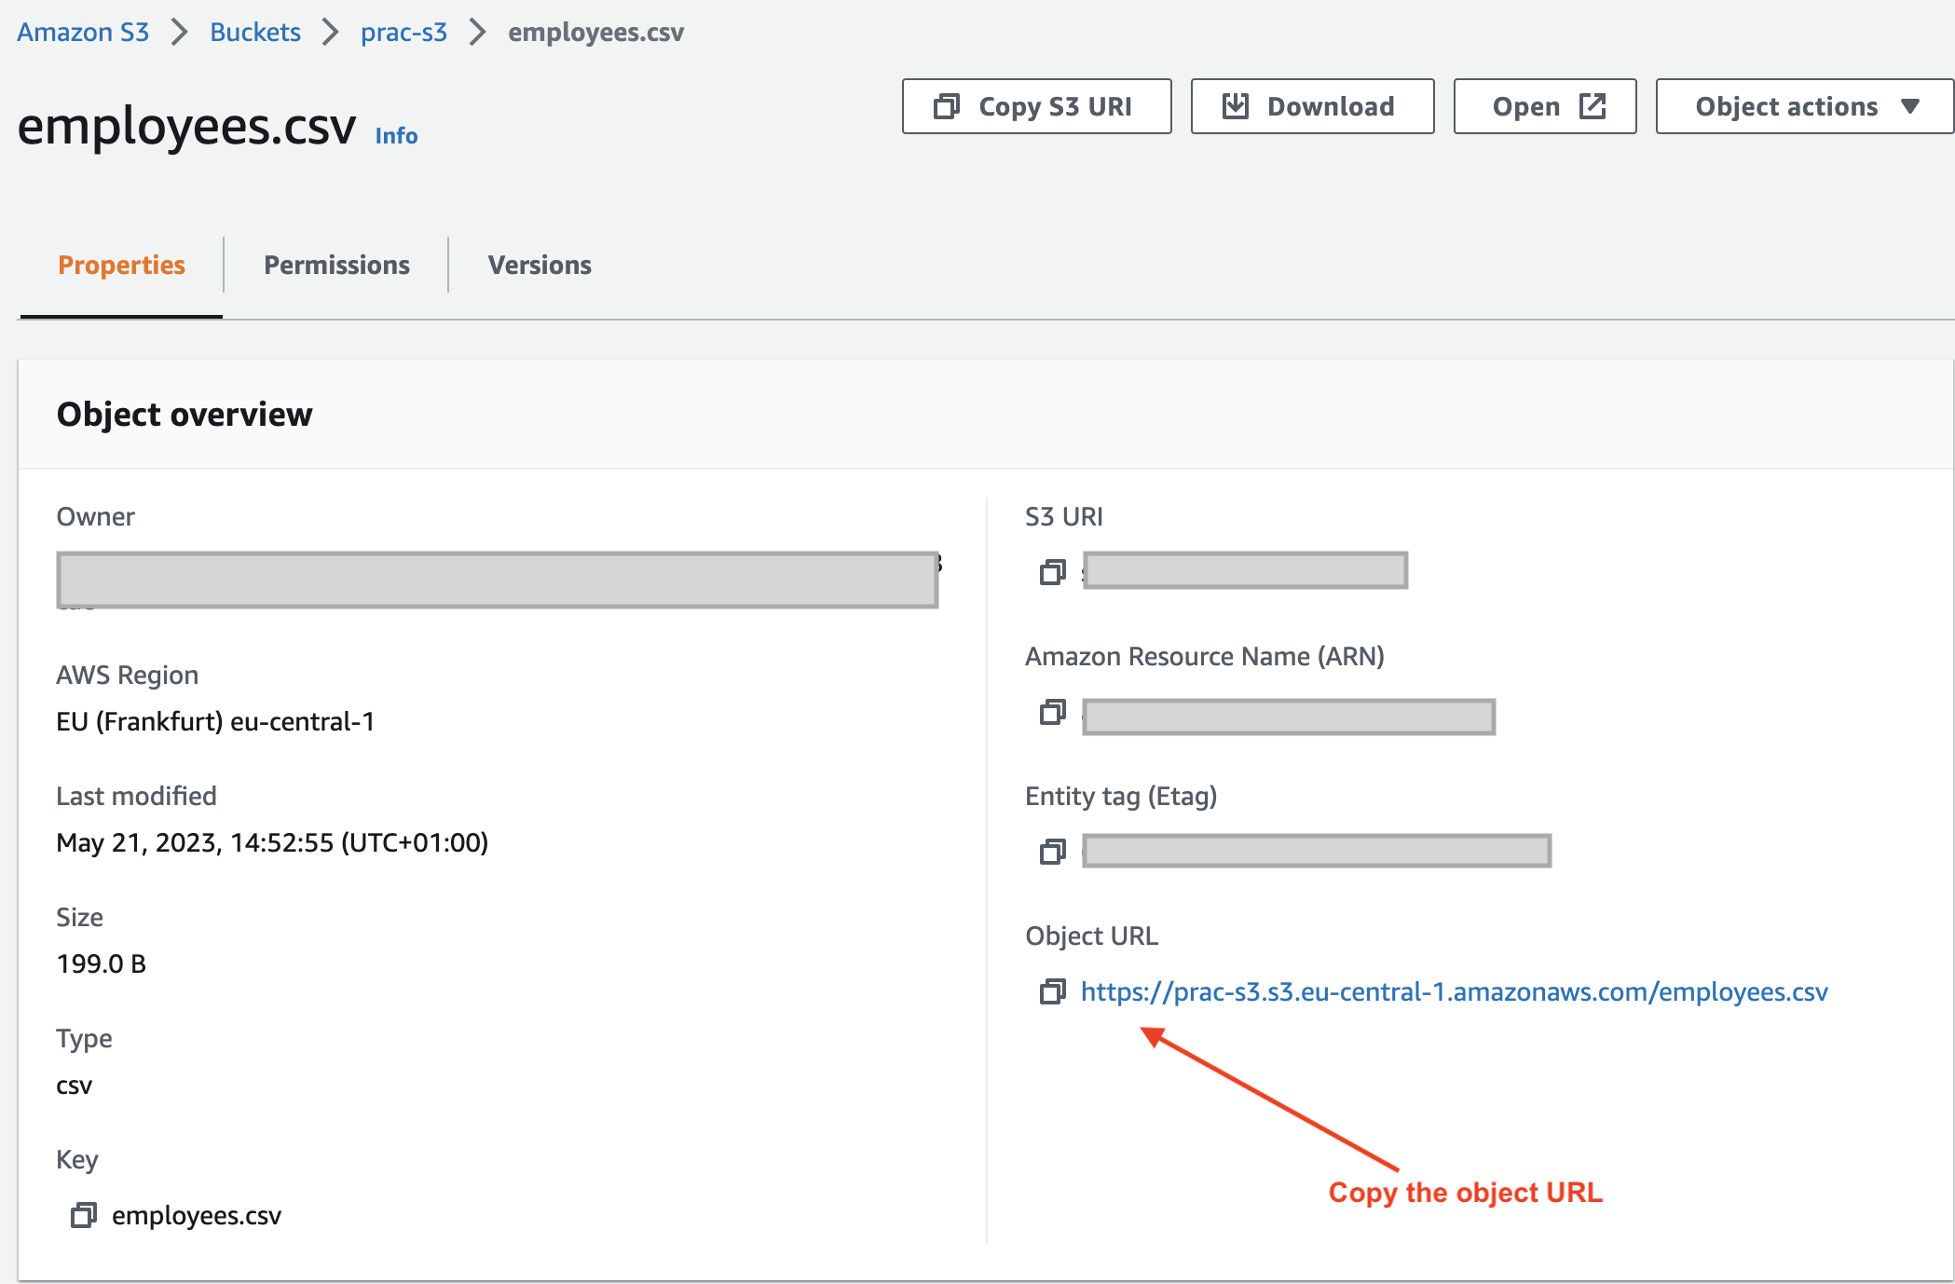Screen dimensions: 1955x1284
Task: Open the Object URL hyperlink
Action: coord(1454,991)
